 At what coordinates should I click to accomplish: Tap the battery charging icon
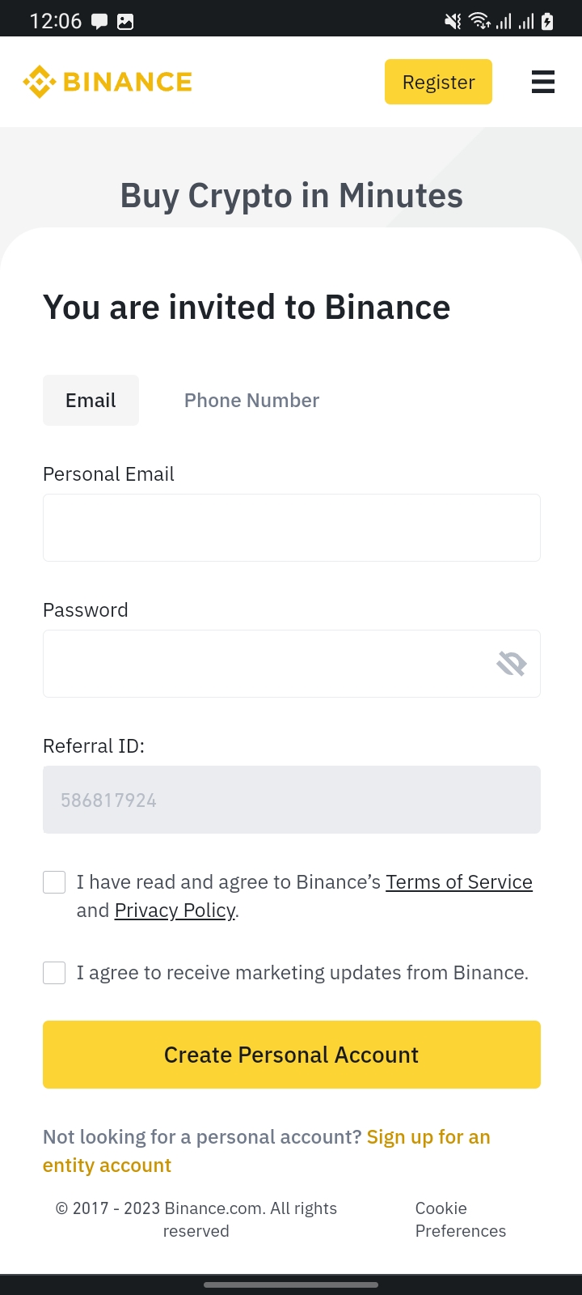pyautogui.click(x=547, y=22)
